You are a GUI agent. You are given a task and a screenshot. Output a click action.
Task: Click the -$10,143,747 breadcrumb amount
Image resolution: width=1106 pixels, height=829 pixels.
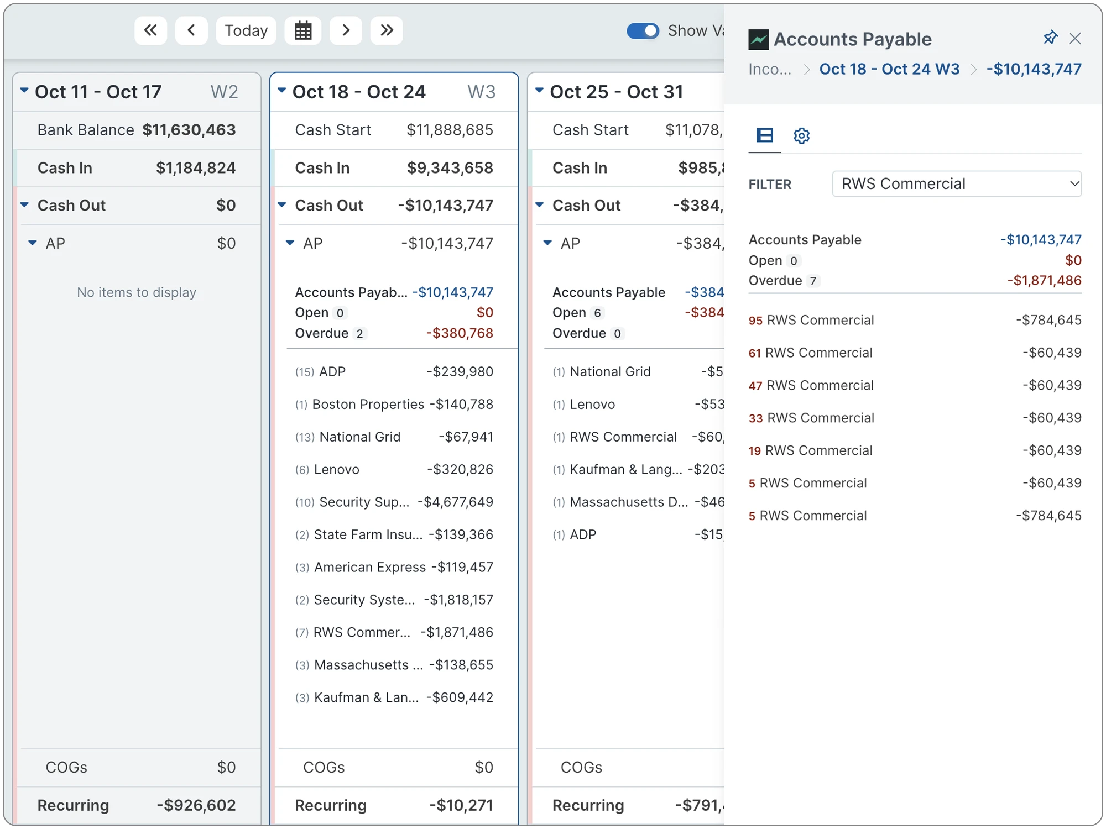(x=1034, y=69)
